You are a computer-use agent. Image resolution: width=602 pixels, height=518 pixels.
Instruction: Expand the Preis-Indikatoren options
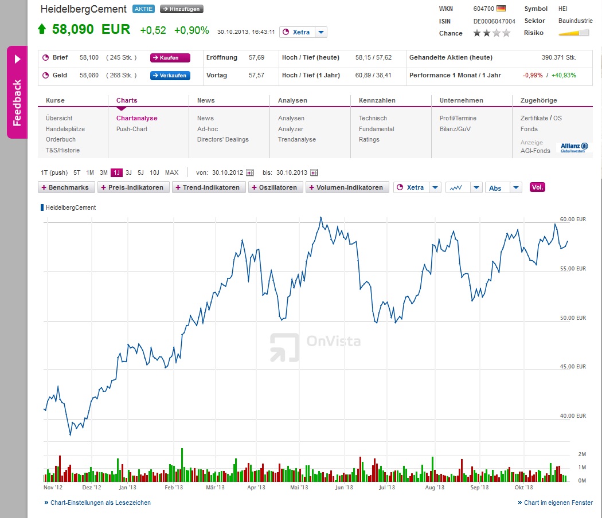click(x=133, y=187)
